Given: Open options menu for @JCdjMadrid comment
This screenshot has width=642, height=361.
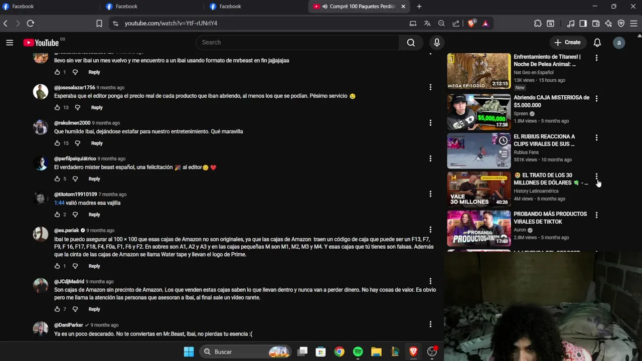Looking at the screenshot, I should click(x=430, y=281).
